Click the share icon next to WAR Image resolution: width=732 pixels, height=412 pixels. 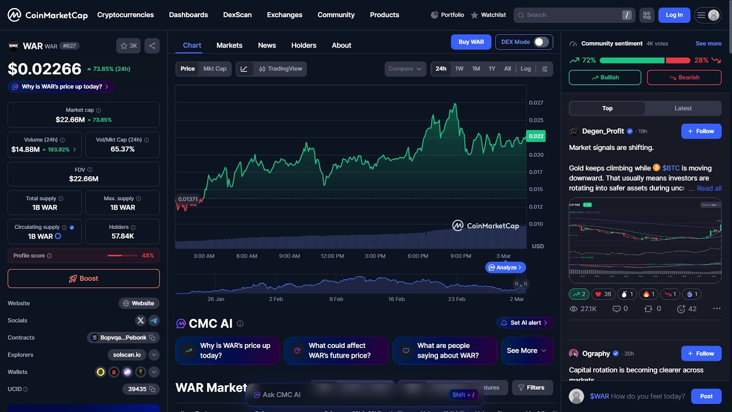(152, 46)
